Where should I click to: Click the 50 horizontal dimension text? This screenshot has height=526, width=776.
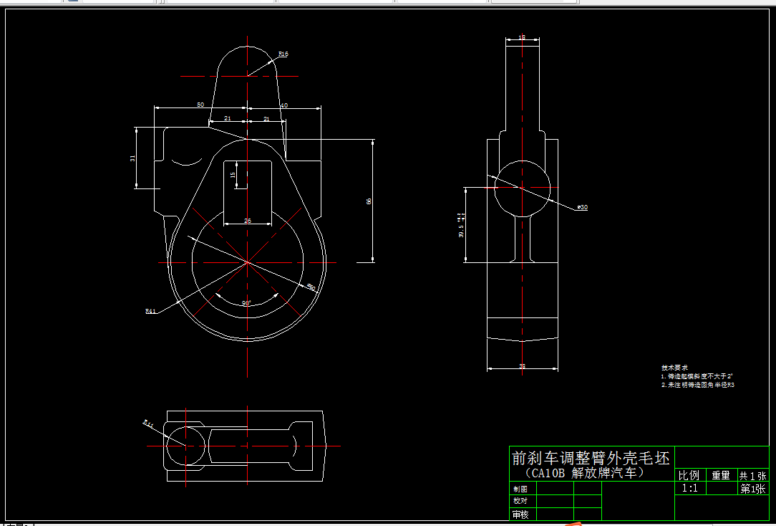(200, 105)
